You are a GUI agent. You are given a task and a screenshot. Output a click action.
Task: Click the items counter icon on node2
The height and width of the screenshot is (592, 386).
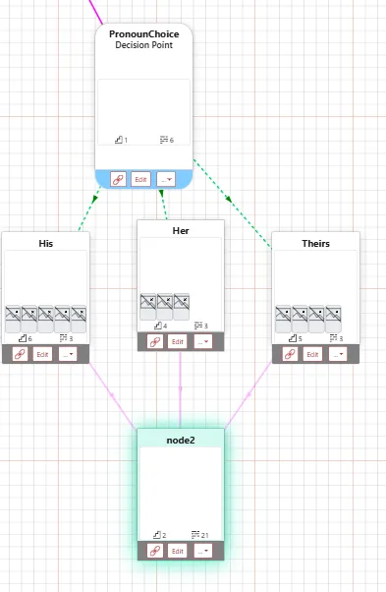(195, 535)
